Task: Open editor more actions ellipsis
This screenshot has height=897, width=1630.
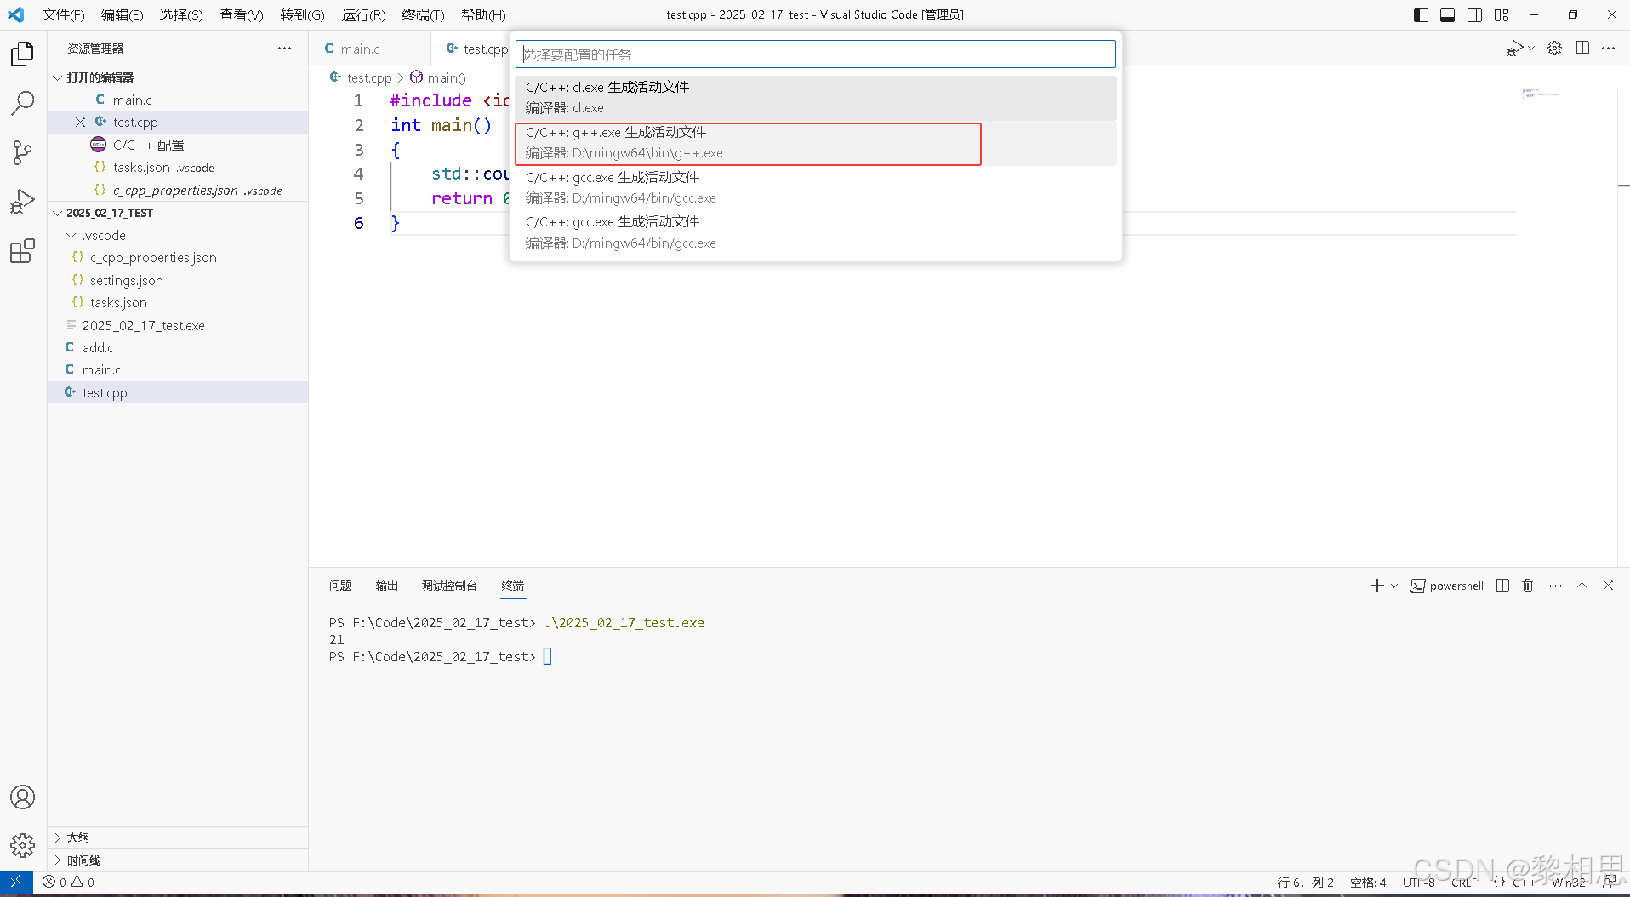Action: point(1608,49)
